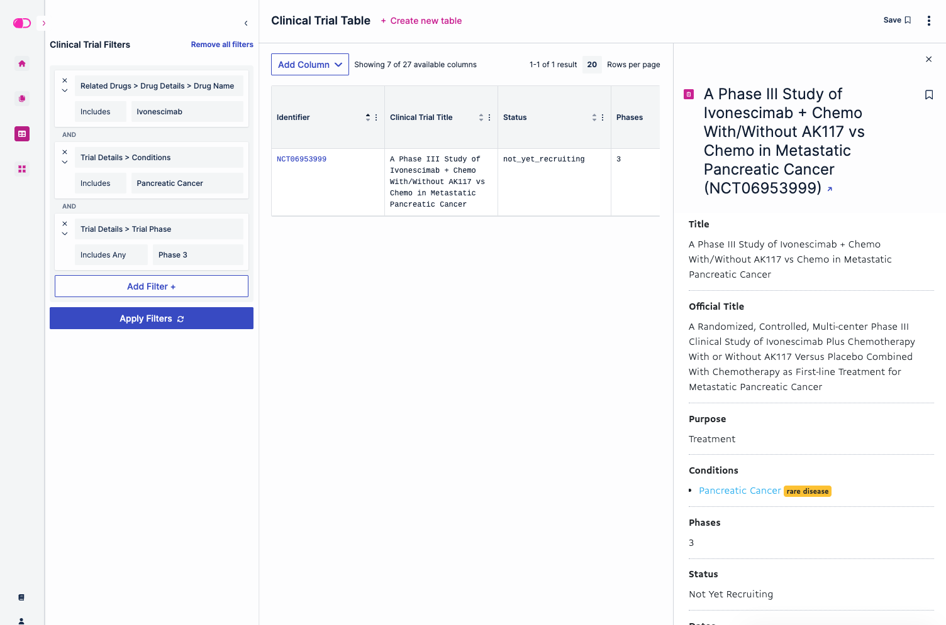Open external link arrow after NCT06953999

click(x=830, y=189)
